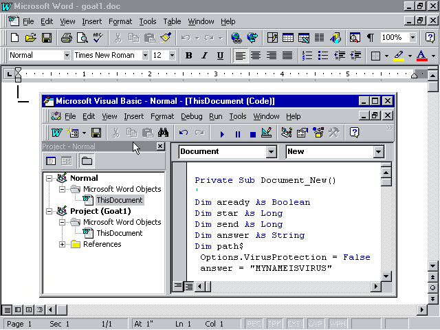Collapse the Project (Goat1) tree node
Screen dimensions: 440x330
(49, 211)
